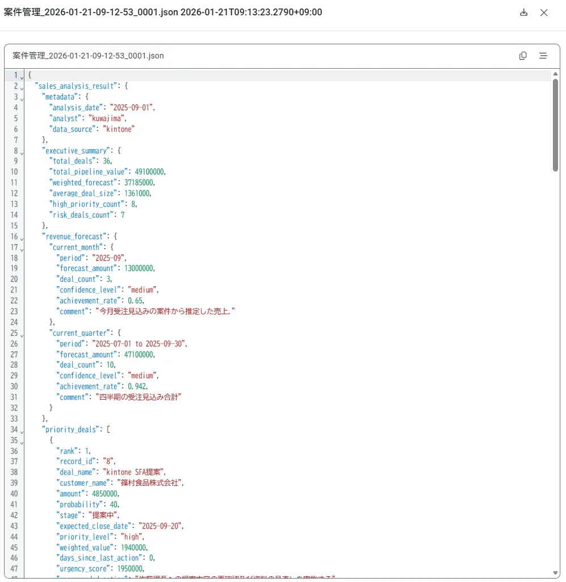Screen dimensions: 566x582
Task: Fold first priority deal at line 35
Action: pos(22,442)
